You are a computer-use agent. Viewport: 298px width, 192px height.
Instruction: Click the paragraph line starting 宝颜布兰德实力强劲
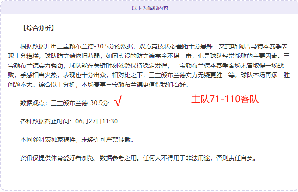(x=146, y=65)
